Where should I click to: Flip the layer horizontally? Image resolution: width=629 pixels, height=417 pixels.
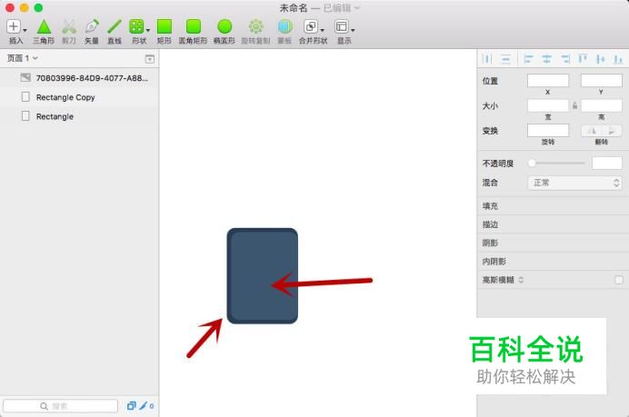592,130
